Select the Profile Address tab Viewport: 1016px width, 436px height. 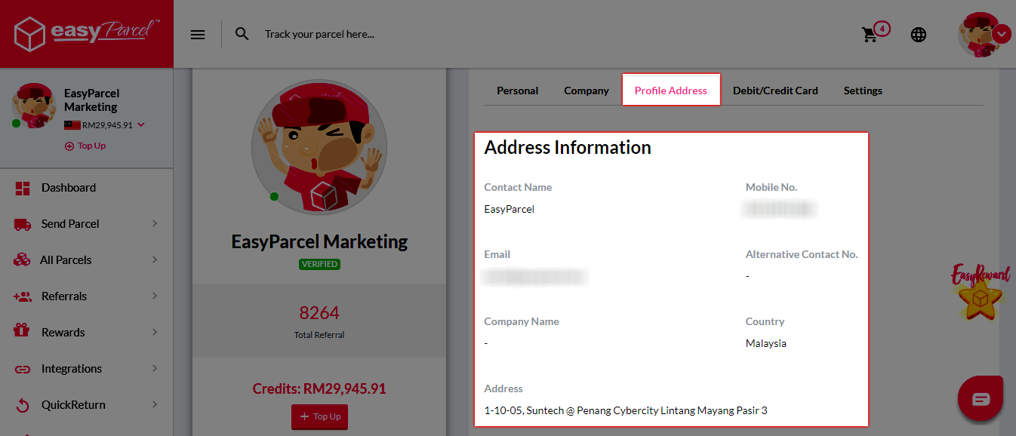671,91
